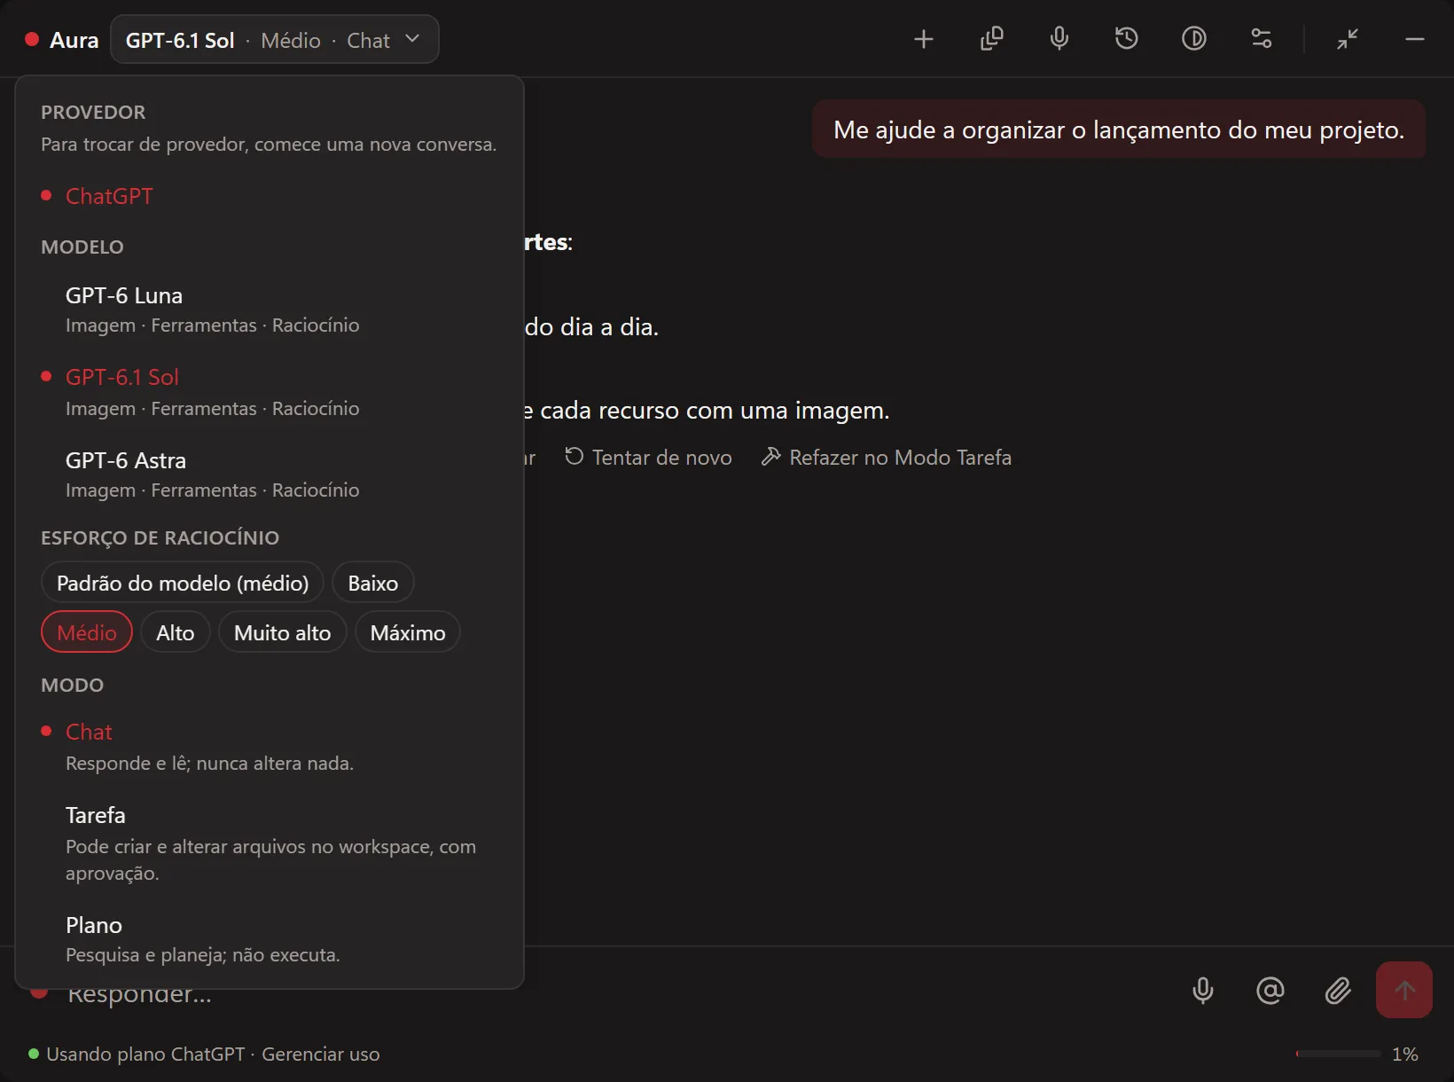Choose Chat mode option
The image size is (1454, 1082).
[270, 747]
